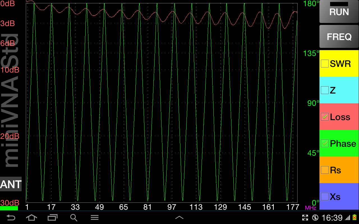The image size is (359, 224).
Task: Tap the 49 MHz frequency label
Action: [99, 207]
